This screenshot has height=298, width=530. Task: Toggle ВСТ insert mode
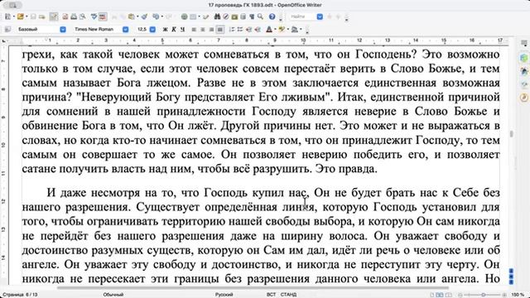click(x=271, y=295)
